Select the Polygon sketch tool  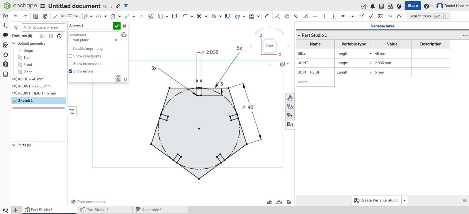113,16
